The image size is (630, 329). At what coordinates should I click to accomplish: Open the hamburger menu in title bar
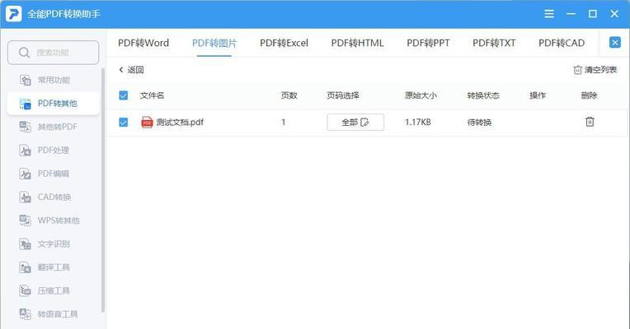pyautogui.click(x=549, y=14)
